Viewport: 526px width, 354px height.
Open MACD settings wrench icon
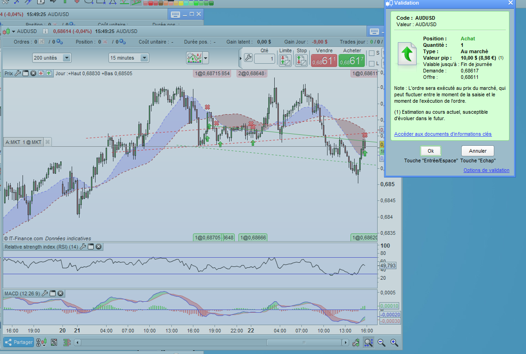tap(45, 293)
